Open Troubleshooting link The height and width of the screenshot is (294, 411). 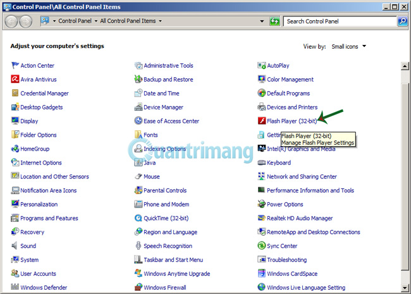287,260
